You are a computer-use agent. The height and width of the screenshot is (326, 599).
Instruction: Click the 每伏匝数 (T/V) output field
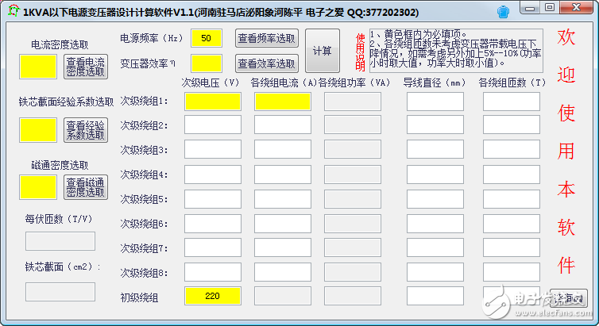(x=60, y=241)
